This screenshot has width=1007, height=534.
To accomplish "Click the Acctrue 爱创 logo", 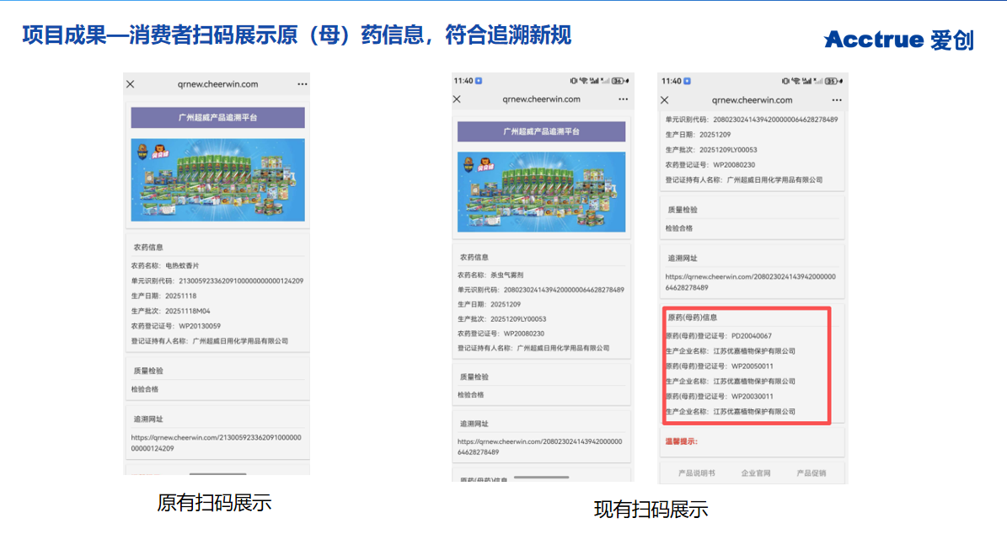I will pyautogui.click(x=898, y=40).
